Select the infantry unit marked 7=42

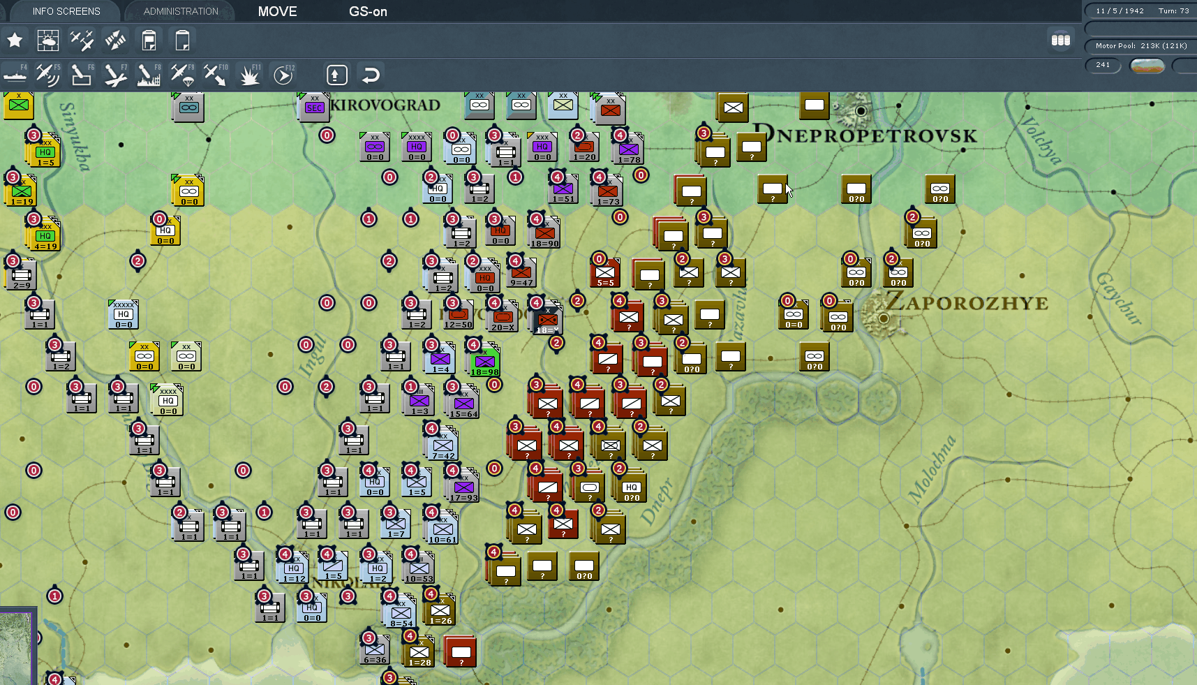point(443,445)
